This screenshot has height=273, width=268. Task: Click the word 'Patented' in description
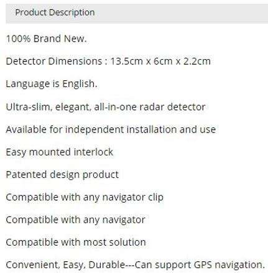[x=26, y=175]
